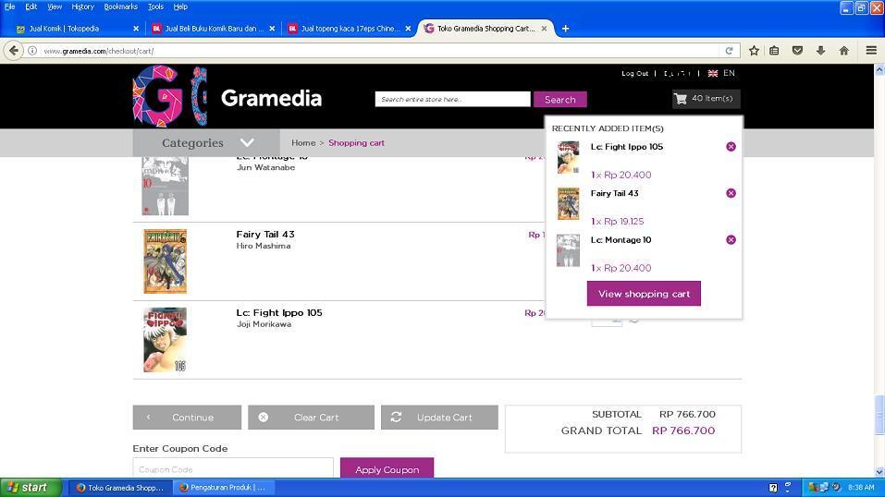Image resolution: width=885 pixels, height=497 pixels.
Task: Click the help icon in system tray
Action: pos(773,488)
